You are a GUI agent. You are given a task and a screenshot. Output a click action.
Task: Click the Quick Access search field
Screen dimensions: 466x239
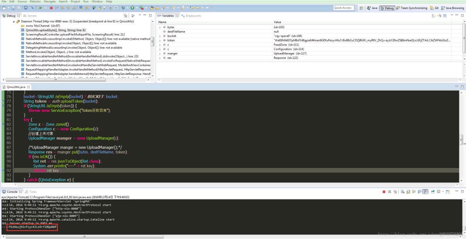point(343,8)
